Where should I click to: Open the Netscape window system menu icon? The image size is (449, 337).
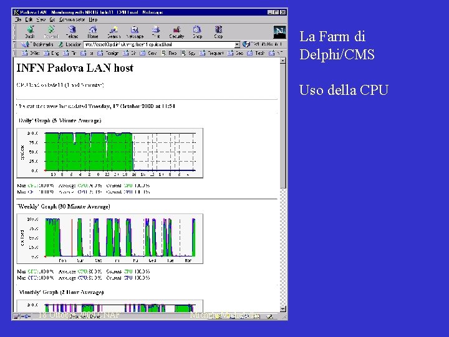16,12
